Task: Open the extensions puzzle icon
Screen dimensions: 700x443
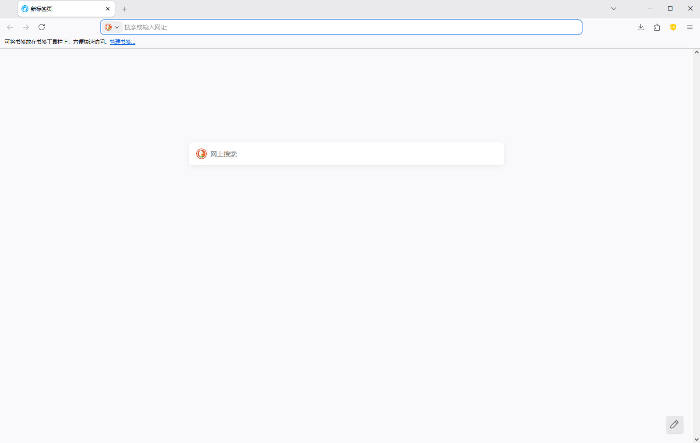Action: coord(657,27)
